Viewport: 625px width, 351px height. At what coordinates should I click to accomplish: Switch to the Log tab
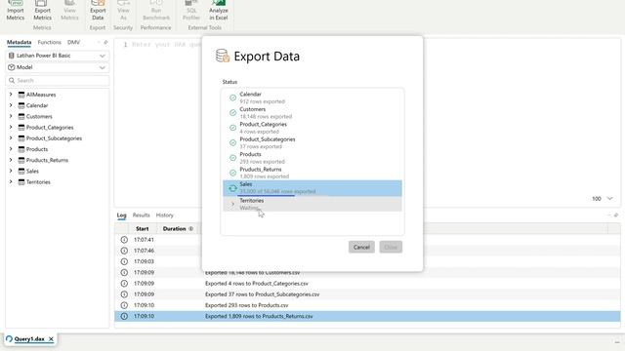pyautogui.click(x=121, y=215)
